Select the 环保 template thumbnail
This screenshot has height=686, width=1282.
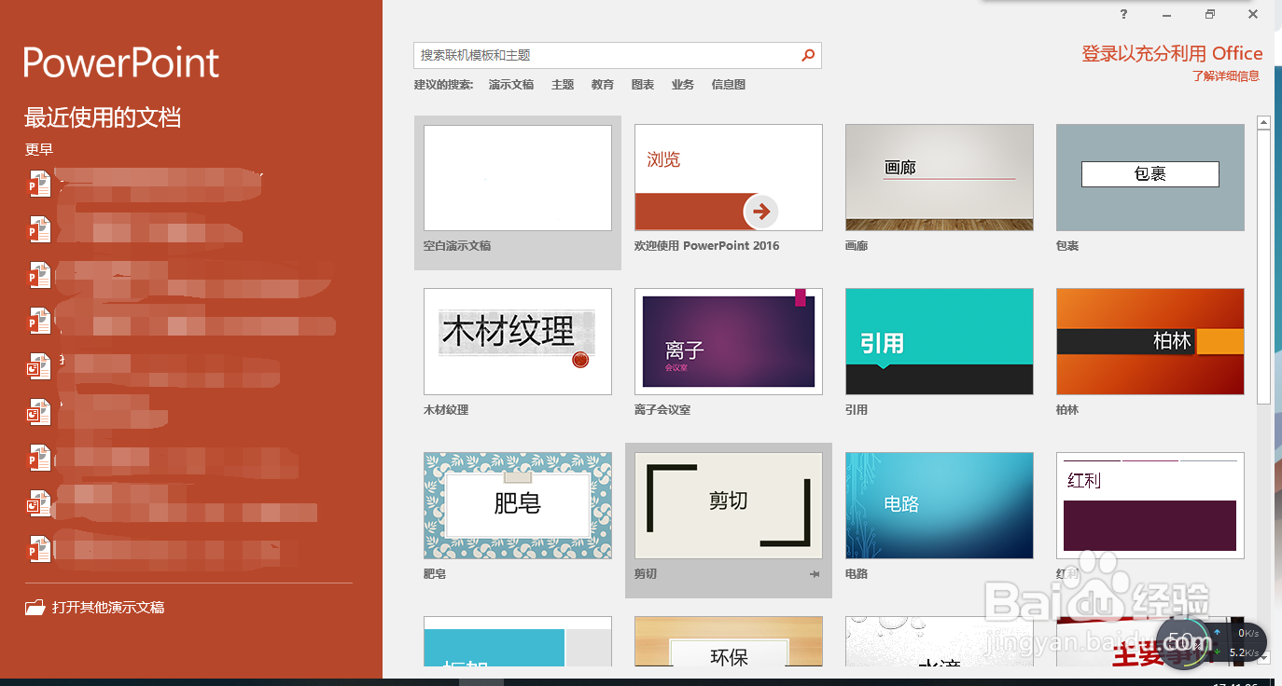point(729,641)
